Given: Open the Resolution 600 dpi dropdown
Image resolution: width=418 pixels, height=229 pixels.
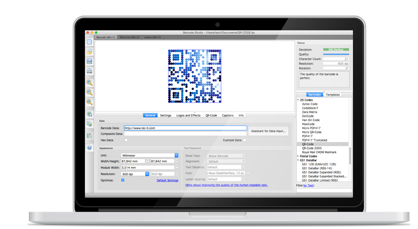Looking at the screenshot, I should (x=135, y=174).
